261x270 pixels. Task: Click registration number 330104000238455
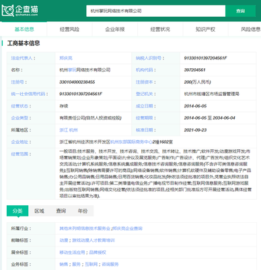coord(77,82)
